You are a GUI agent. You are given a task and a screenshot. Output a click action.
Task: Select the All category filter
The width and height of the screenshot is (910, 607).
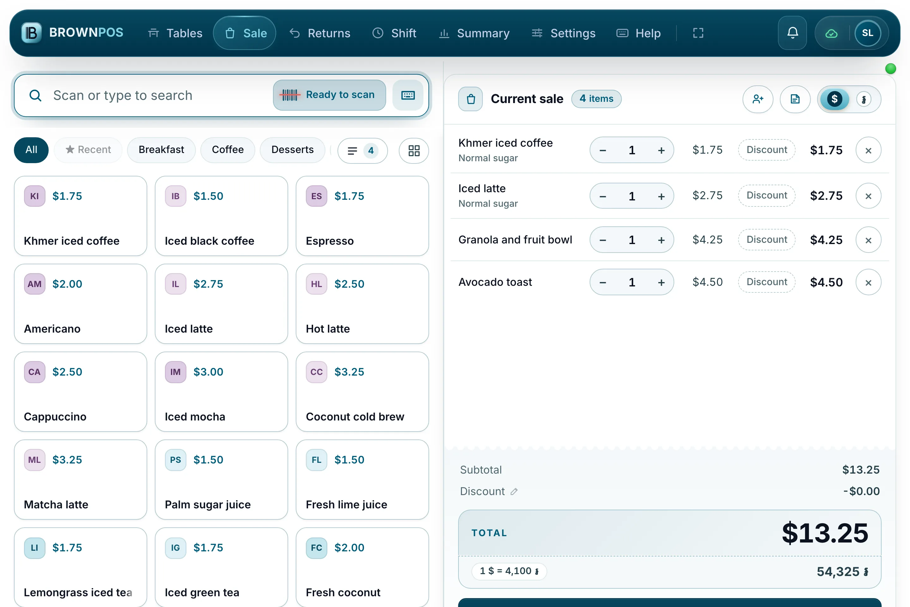coord(31,150)
